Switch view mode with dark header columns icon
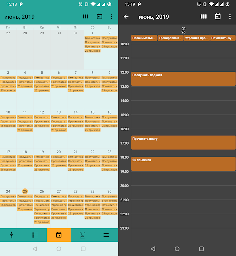Viewport: 236px width, 256px height. pyautogui.click(x=204, y=16)
